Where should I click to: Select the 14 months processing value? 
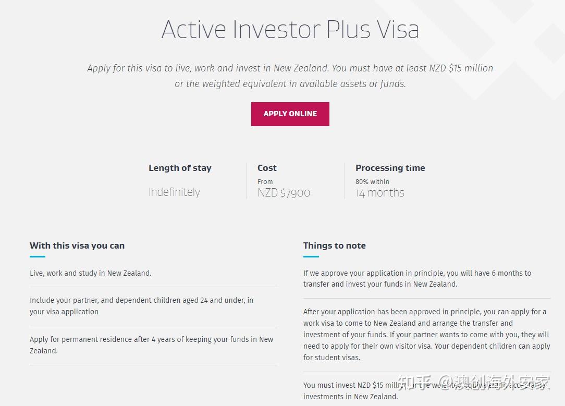click(380, 193)
